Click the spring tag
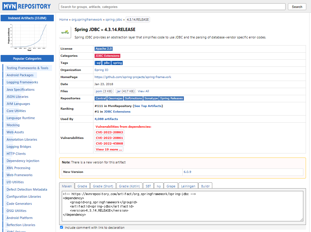Screen dimensions: 311x232 point(117,63)
